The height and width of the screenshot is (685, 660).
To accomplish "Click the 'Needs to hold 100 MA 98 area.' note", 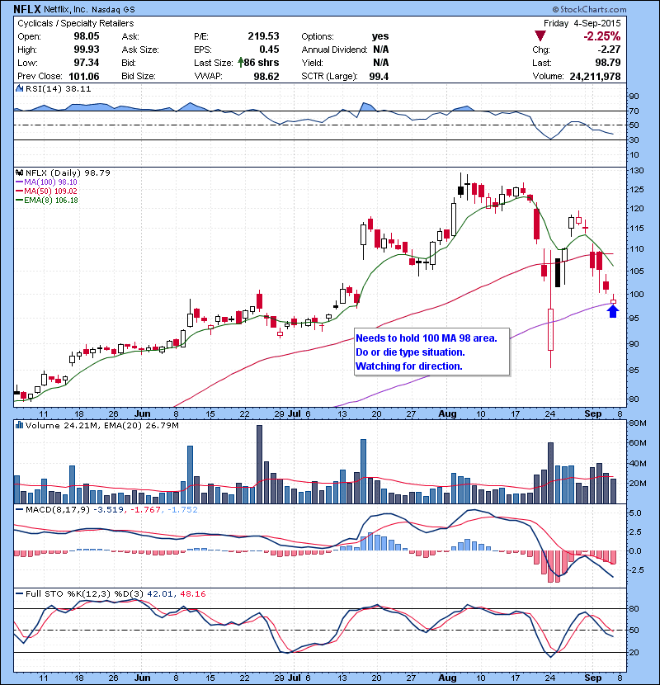I will tap(427, 338).
